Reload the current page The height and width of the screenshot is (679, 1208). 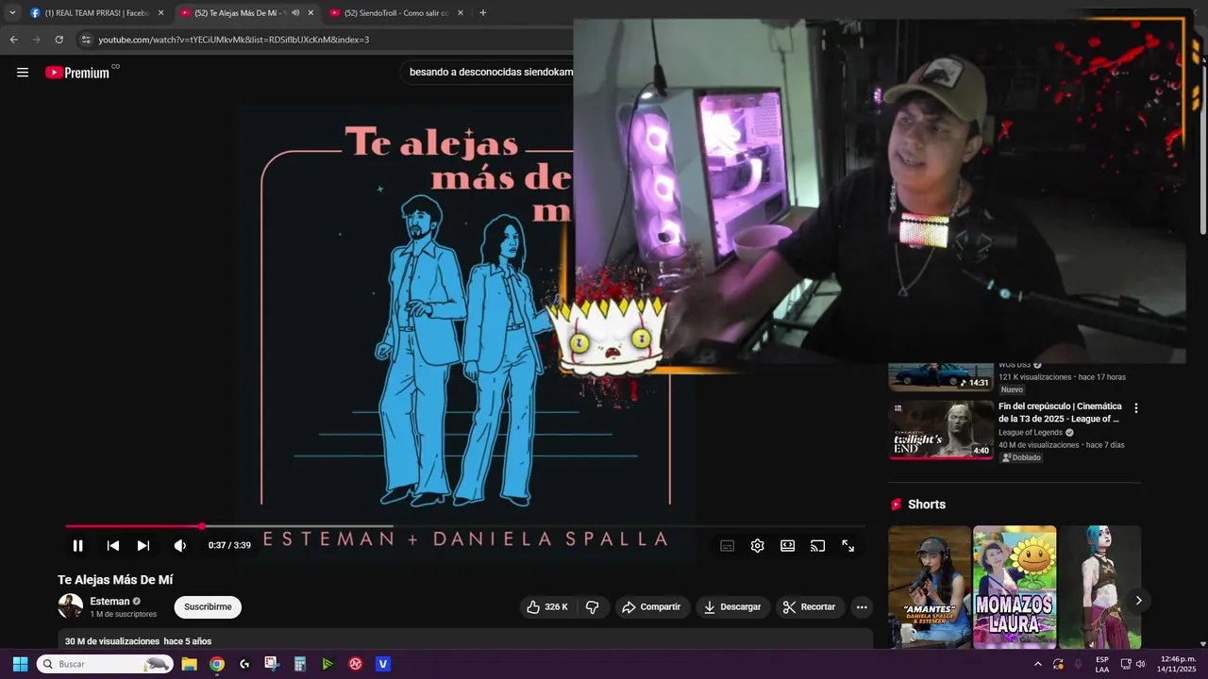[x=59, y=40]
